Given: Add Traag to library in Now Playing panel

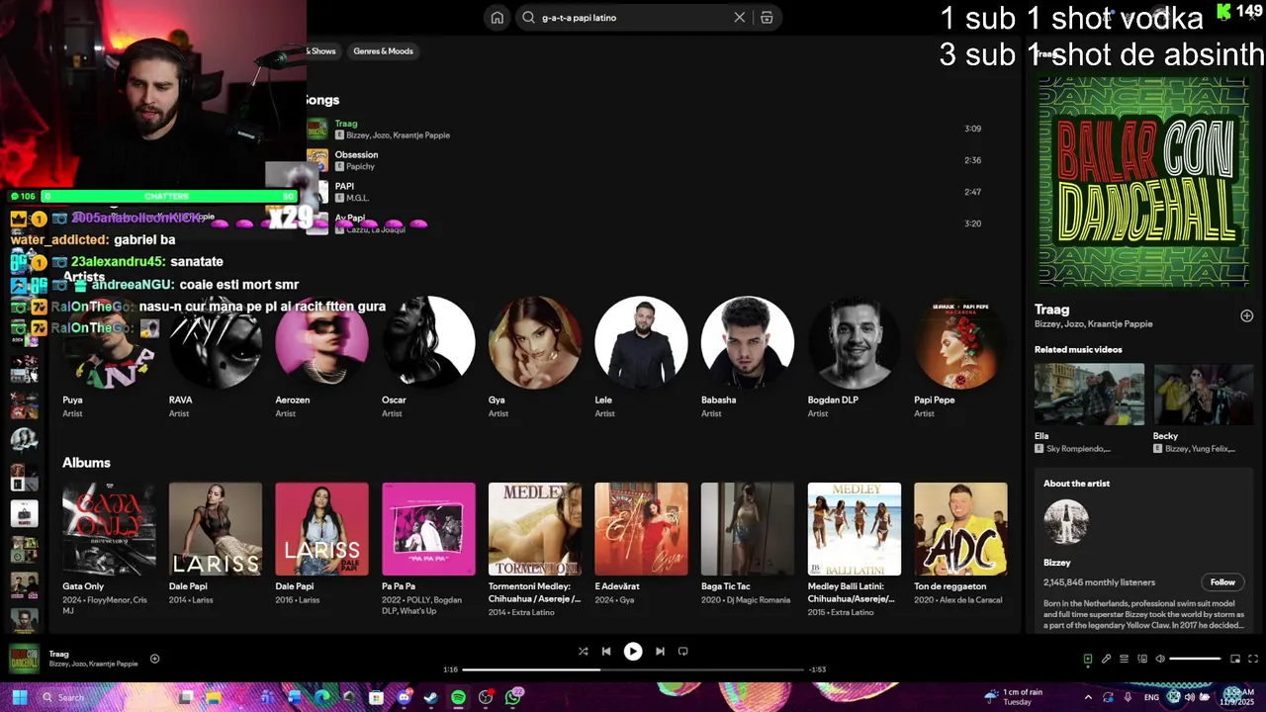Looking at the screenshot, I should [x=1246, y=315].
